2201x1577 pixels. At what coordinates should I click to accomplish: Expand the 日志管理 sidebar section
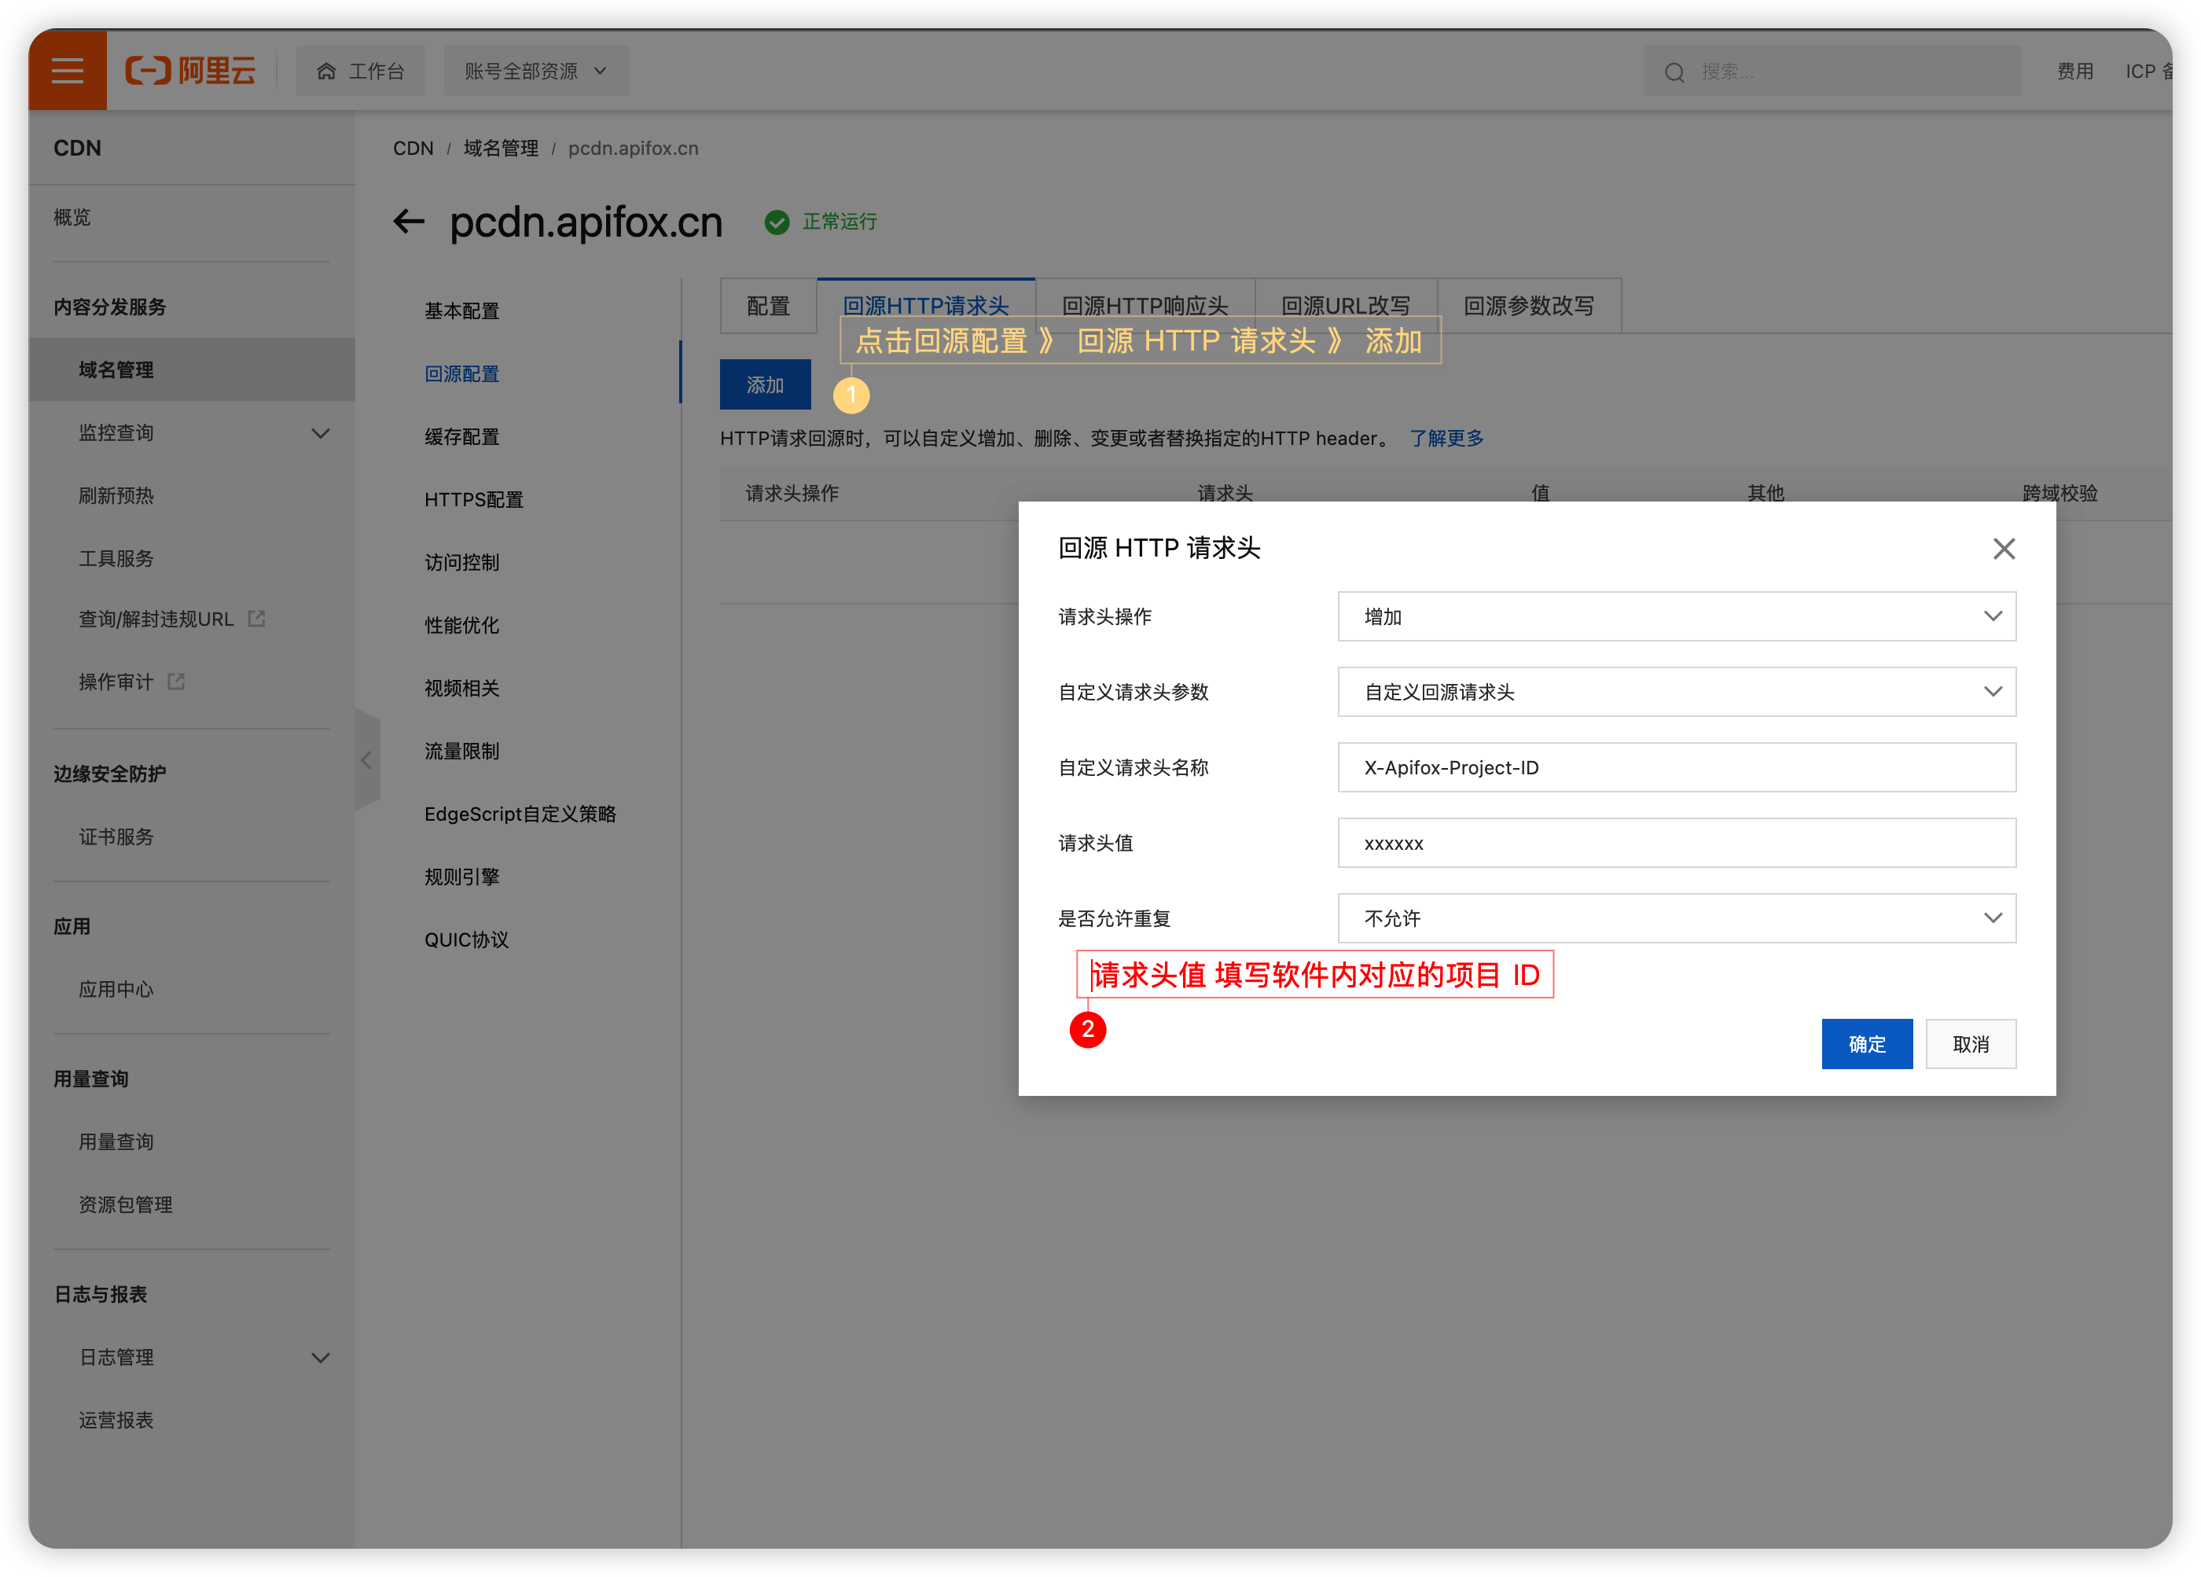322,1357
